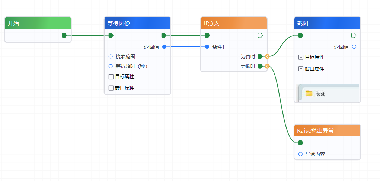Expand 窗口属性 in the 等待图像 node
Screen dimensions: 380x181
tap(111, 88)
